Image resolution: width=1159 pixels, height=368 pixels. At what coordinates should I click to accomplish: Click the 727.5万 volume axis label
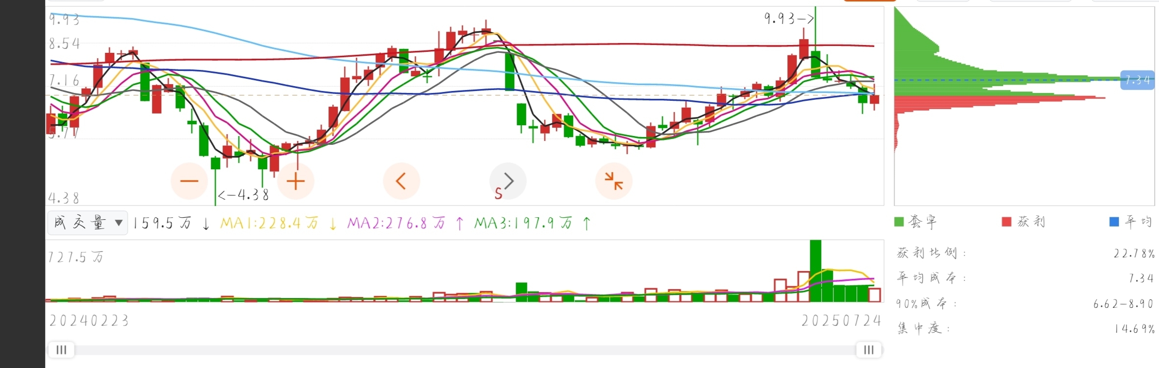(x=75, y=257)
